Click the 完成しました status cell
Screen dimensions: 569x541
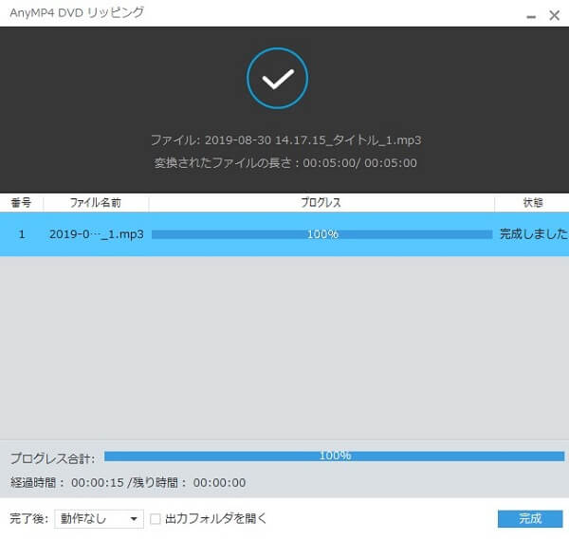tap(533, 233)
